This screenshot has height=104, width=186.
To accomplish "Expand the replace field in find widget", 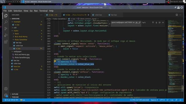I will point(110,24).
